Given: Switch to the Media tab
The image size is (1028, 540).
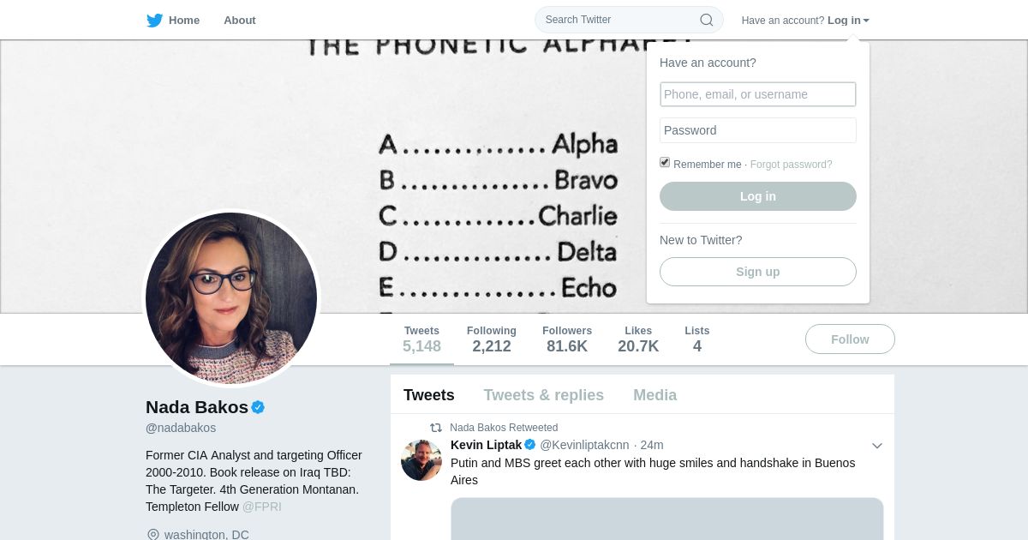Looking at the screenshot, I should (655, 395).
